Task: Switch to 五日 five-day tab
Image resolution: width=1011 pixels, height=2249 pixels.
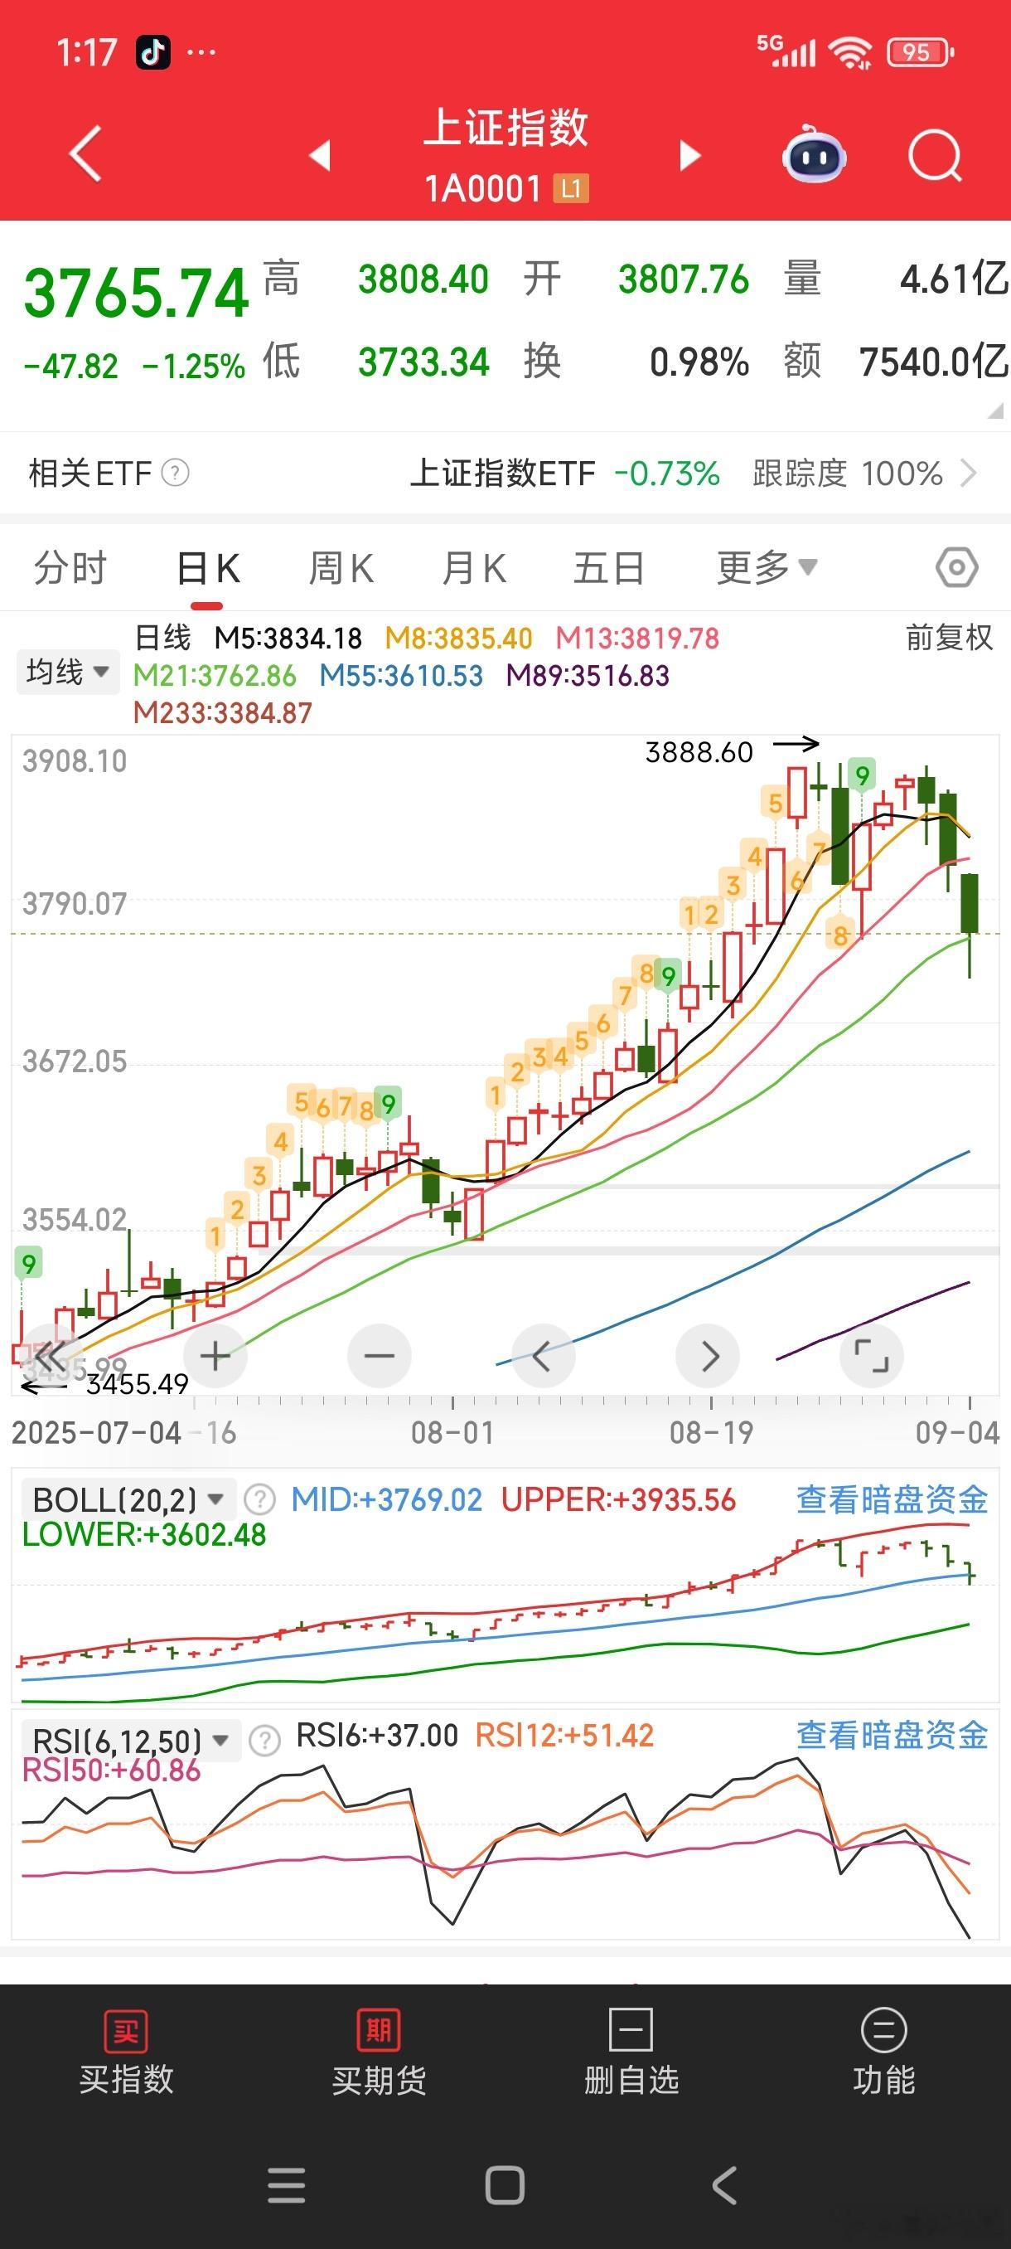Action: (609, 567)
